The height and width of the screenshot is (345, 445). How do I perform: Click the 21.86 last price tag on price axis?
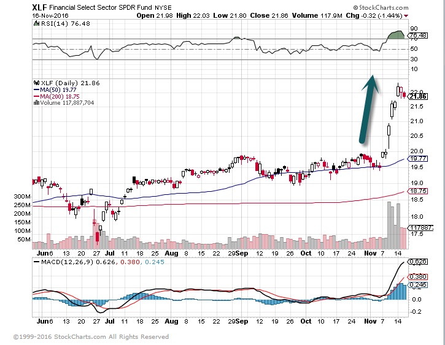tap(417, 96)
